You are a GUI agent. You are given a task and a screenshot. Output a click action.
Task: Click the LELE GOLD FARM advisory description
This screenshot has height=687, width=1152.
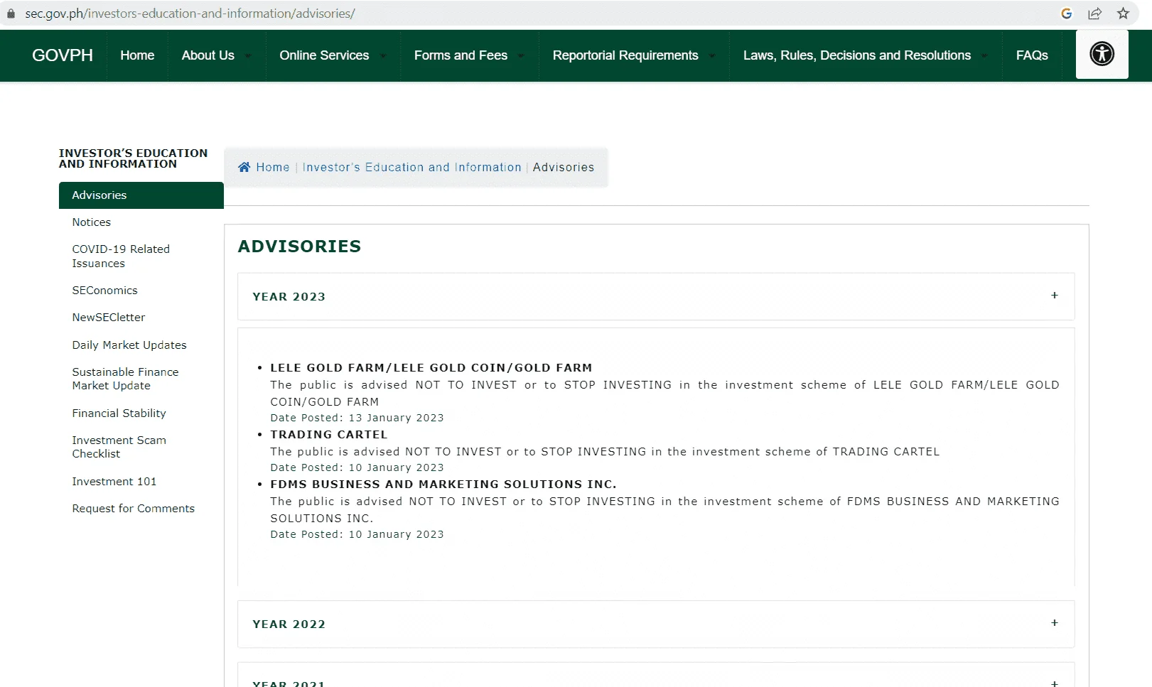(x=664, y=394)
